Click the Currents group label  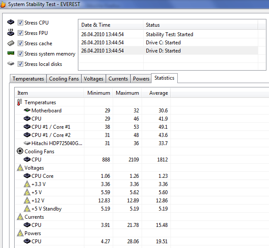34,217
